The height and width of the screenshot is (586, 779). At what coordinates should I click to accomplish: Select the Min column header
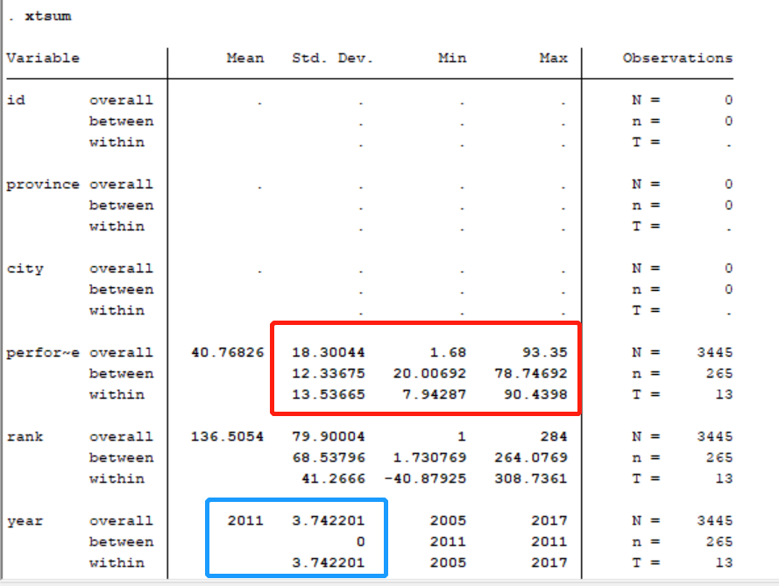click(452, 58)
